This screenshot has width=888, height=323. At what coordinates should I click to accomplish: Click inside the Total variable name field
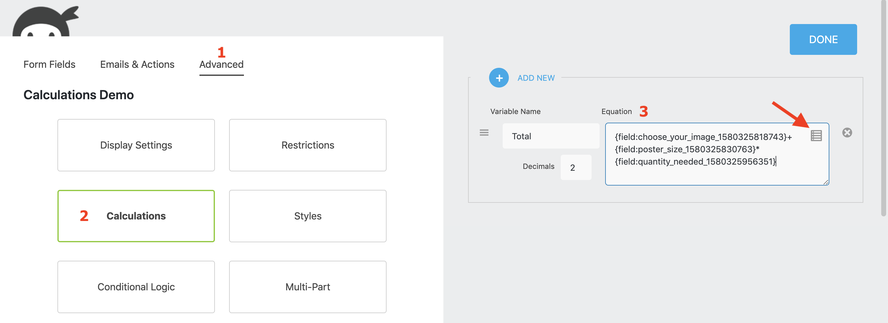[x=551, y=136]
